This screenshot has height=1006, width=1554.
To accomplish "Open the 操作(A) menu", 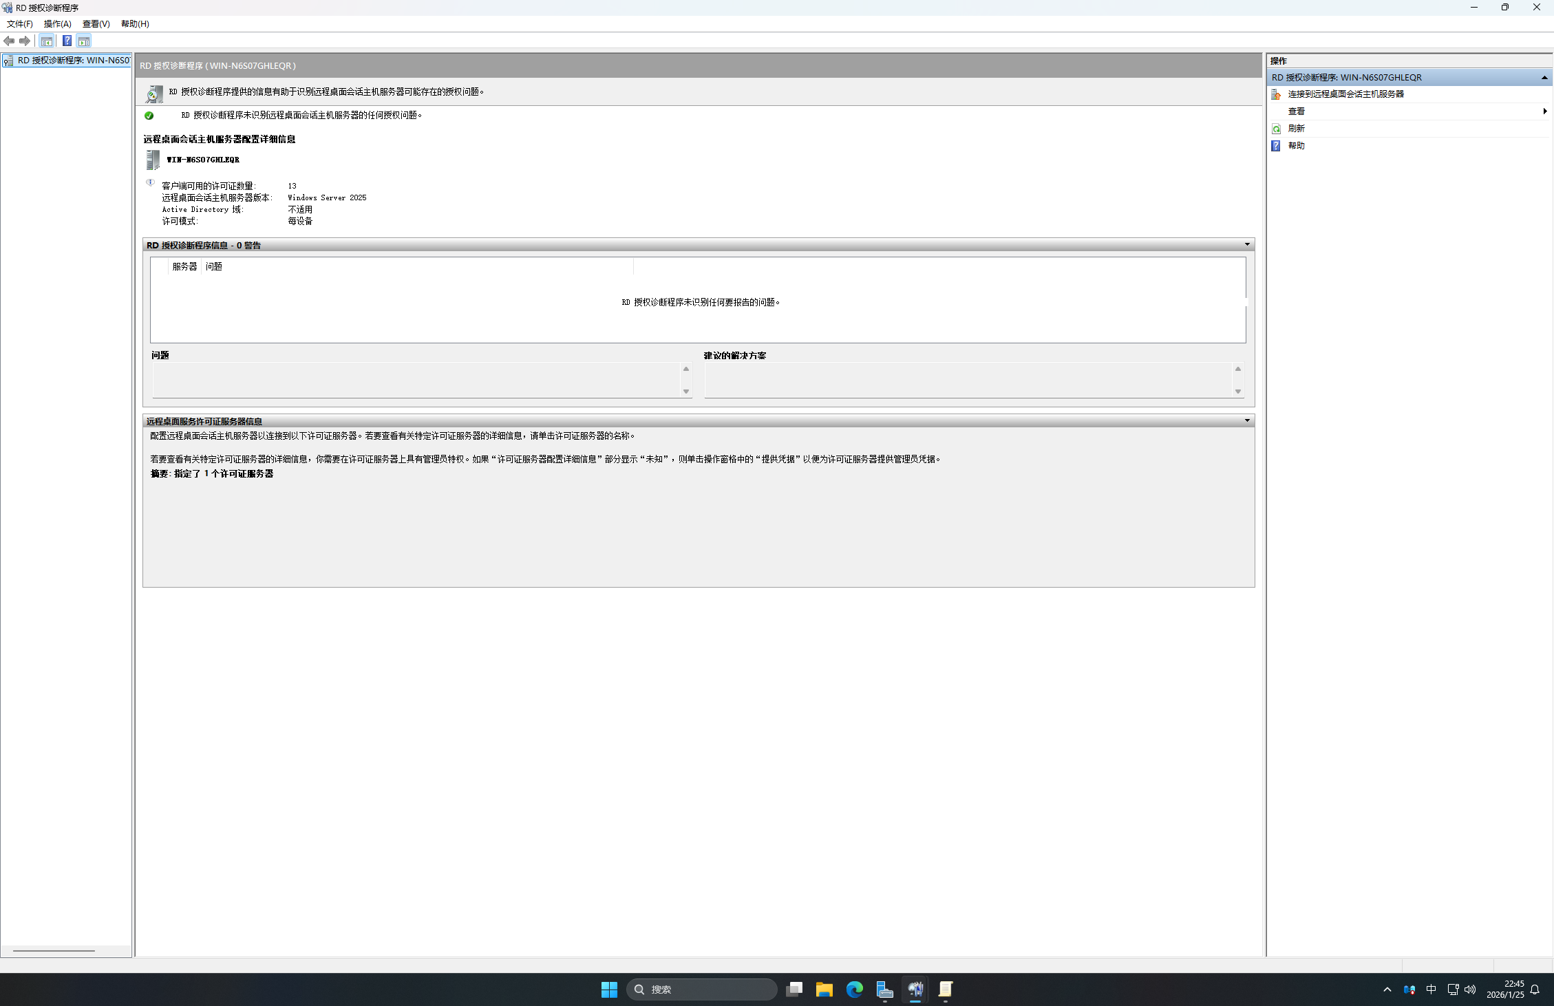I will click(58, 24).
